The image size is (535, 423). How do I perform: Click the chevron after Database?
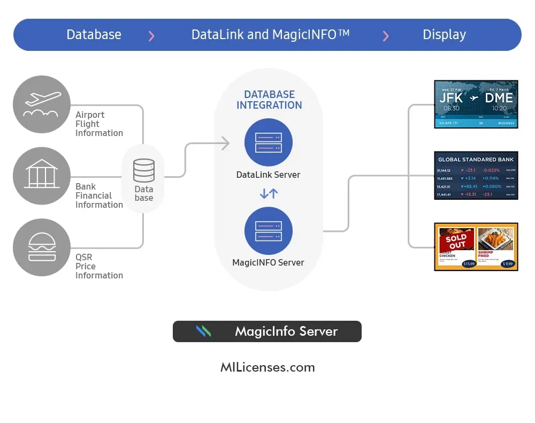pyautogui.click(x=151, y=36)
